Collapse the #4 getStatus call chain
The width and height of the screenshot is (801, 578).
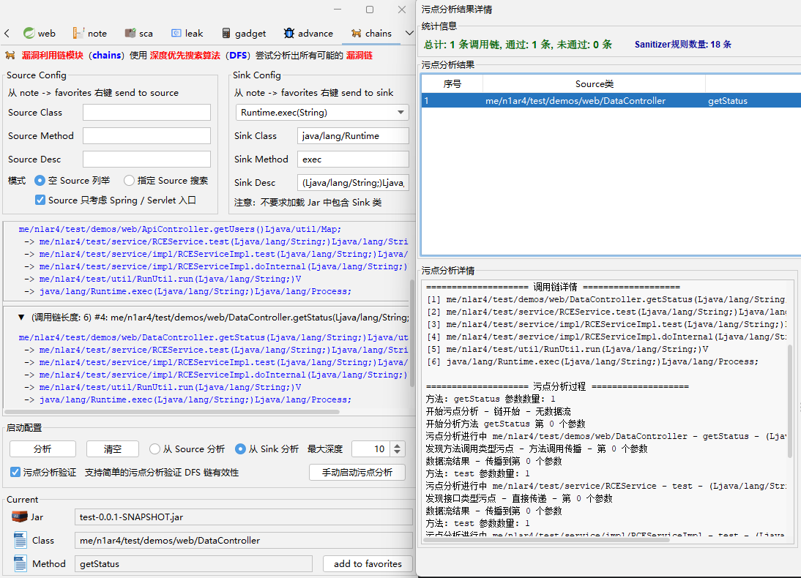[21, 318]
